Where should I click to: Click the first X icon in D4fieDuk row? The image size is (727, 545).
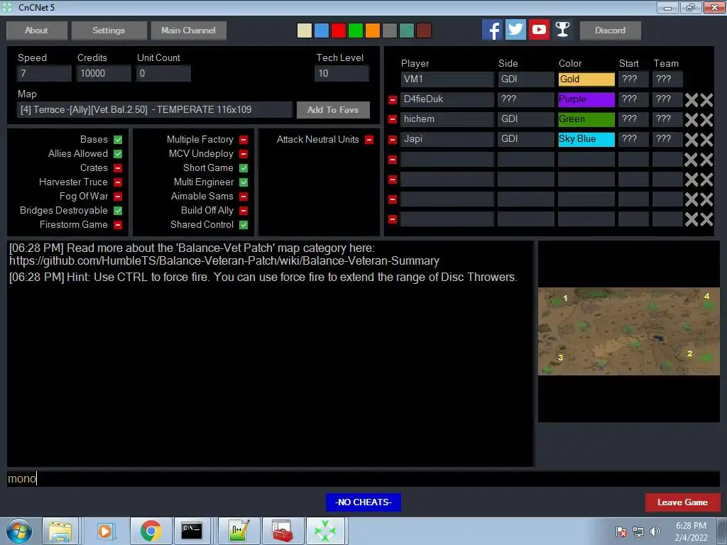pyautogui.click(x=692, y=99)
